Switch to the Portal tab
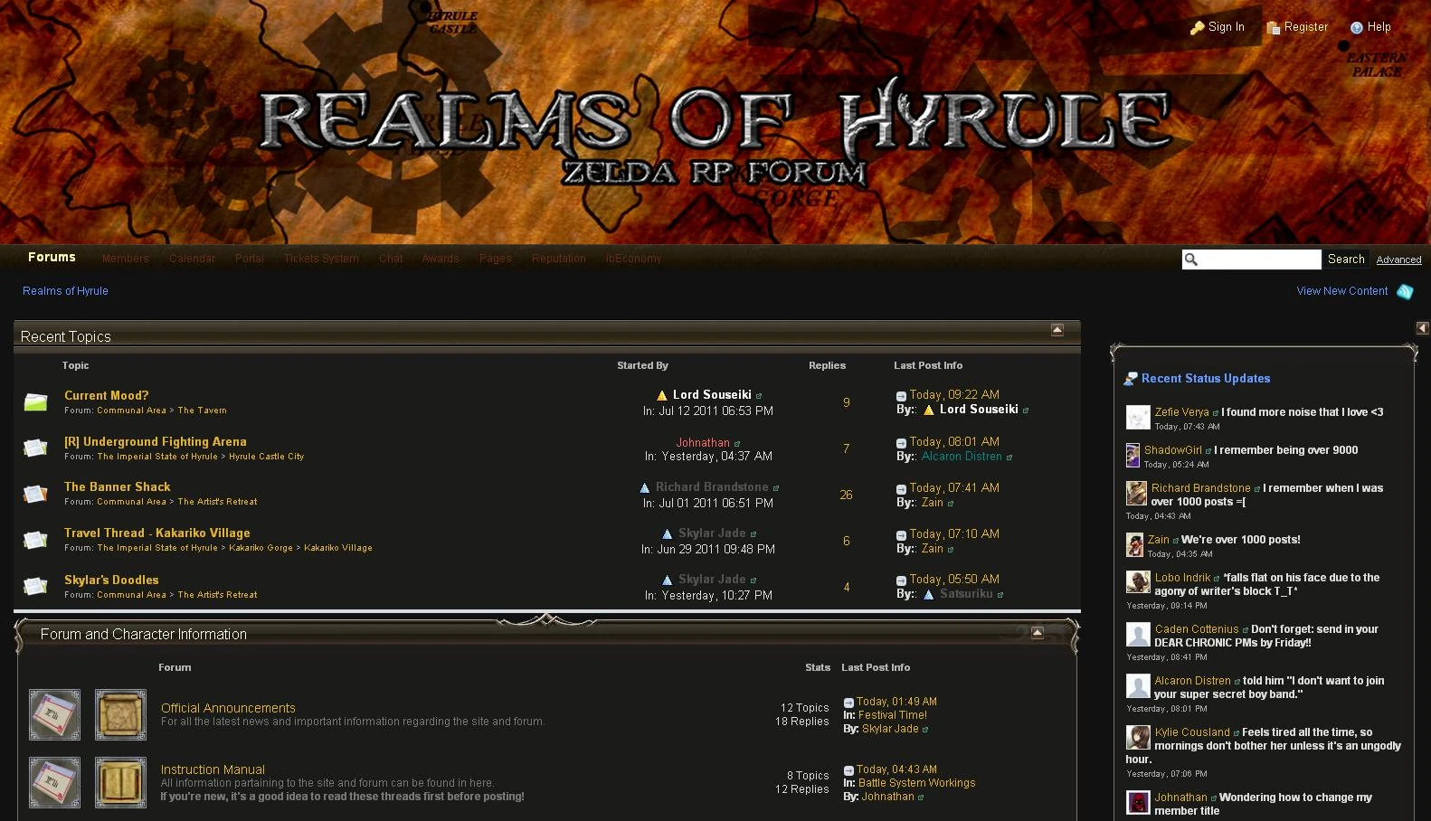 pos(250,259)
